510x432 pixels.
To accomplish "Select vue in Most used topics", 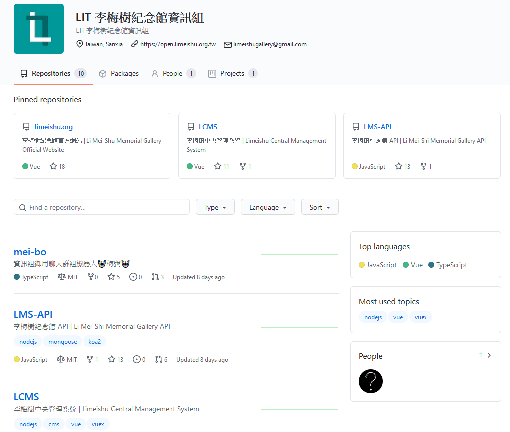I will click(x=398, y=317).
